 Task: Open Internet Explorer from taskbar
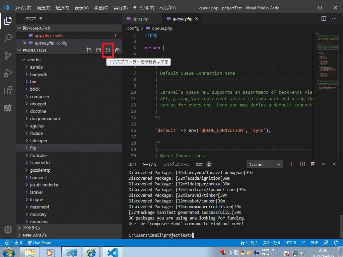91,252
